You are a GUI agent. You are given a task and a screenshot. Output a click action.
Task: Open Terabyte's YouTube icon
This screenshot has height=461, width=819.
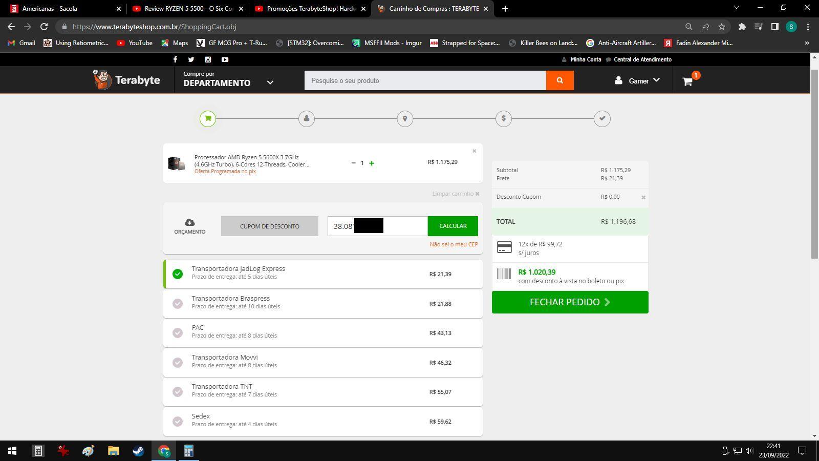tap(225, 59)
